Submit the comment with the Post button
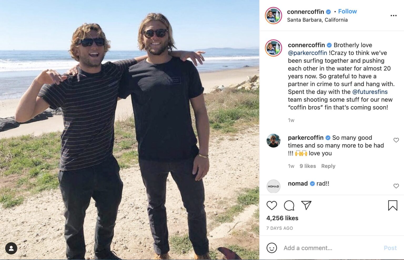The image size is (404, 260). click(390, 248)
